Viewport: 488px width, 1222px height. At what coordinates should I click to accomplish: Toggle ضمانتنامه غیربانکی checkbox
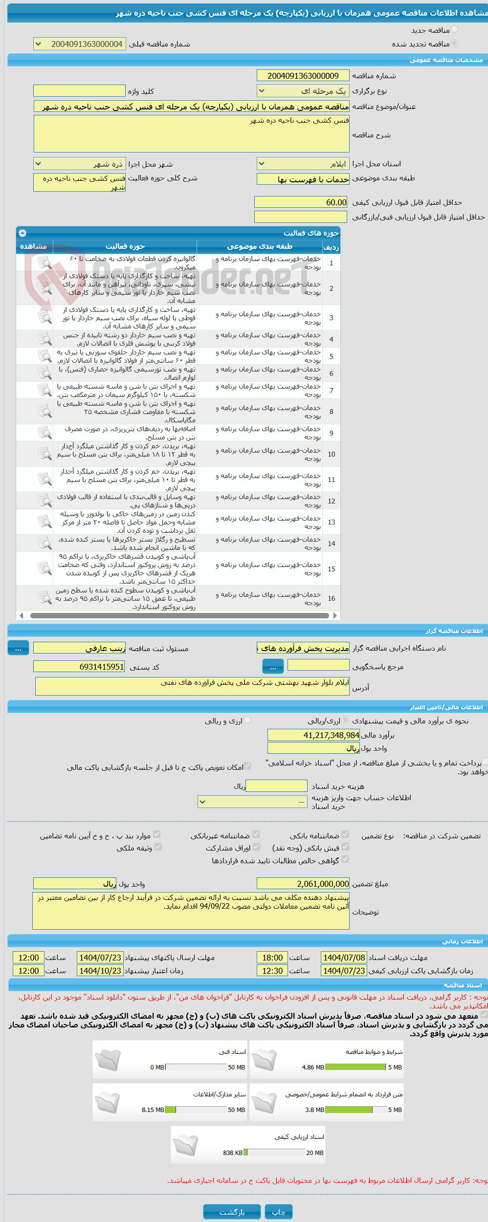click(x=256, y=834)
